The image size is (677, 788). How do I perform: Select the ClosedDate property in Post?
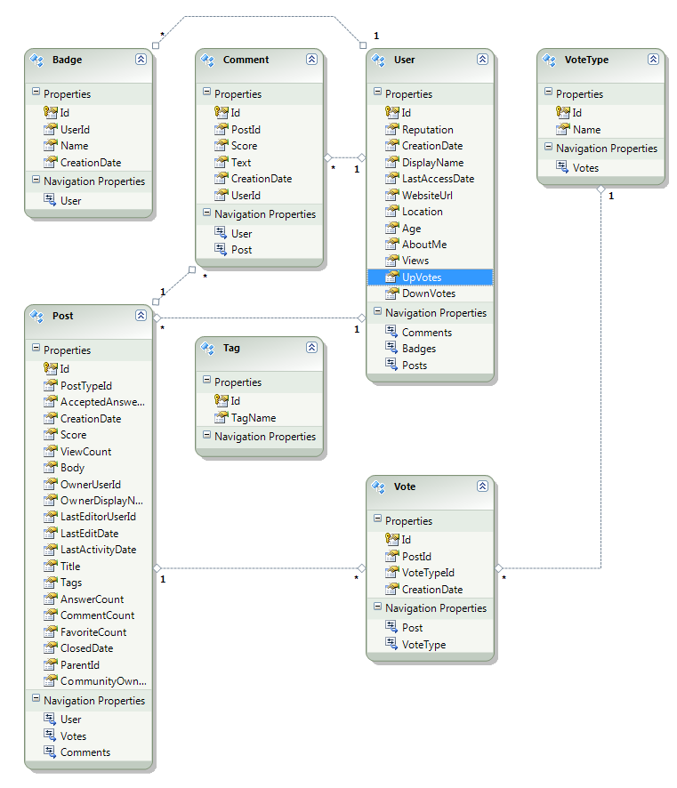88,648
